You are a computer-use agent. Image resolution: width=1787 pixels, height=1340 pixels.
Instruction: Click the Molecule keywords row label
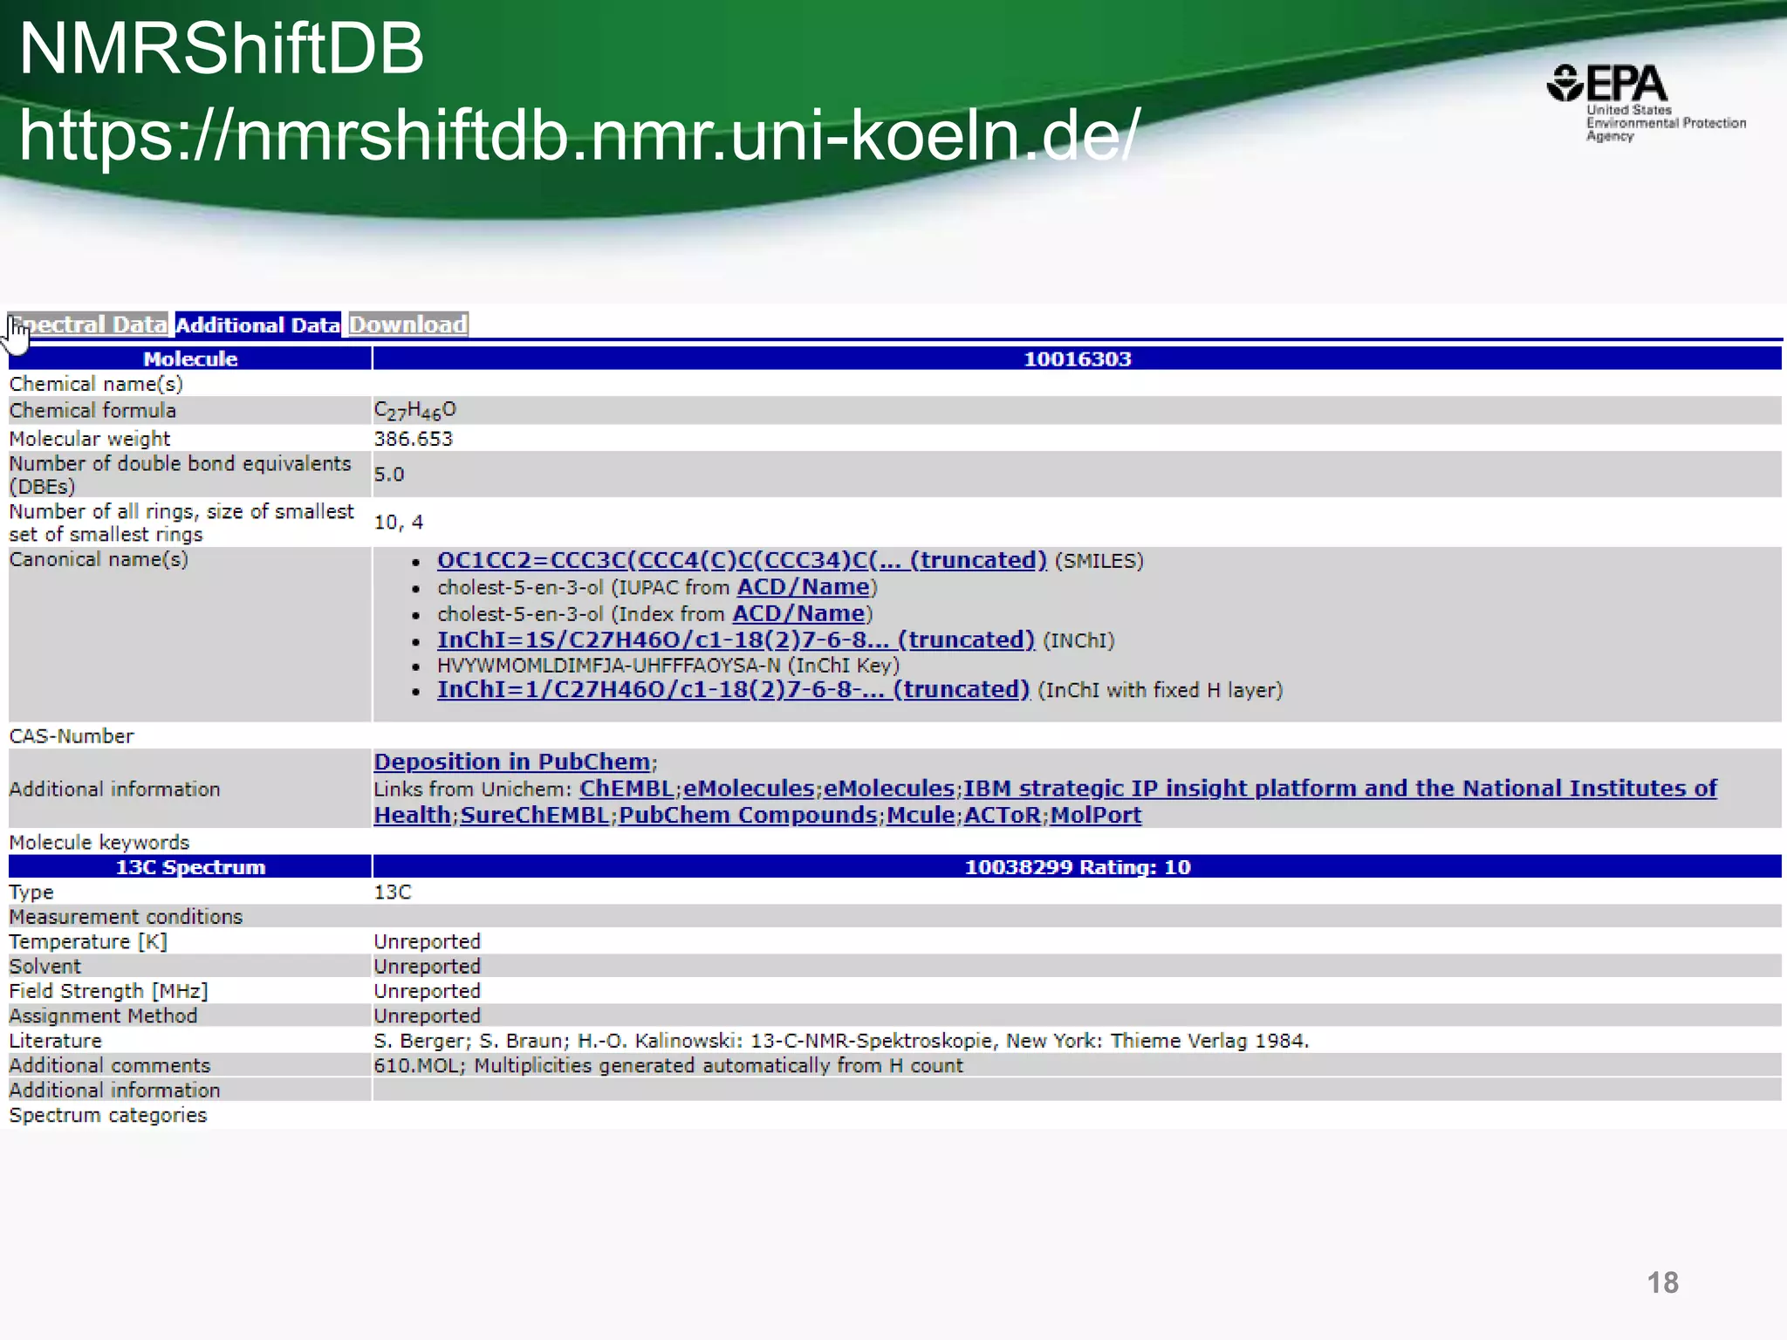point(99,842)
